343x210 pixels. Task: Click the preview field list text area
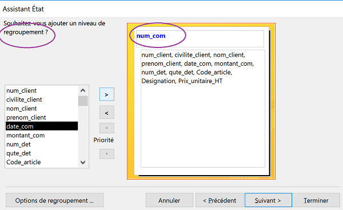point(203,109)
